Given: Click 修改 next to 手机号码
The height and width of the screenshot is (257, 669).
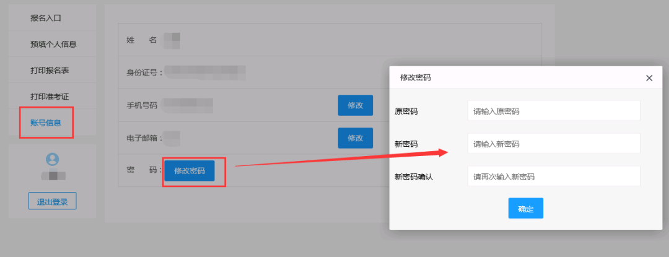Looking at the screenshot, I should click(x=356, y=105).
